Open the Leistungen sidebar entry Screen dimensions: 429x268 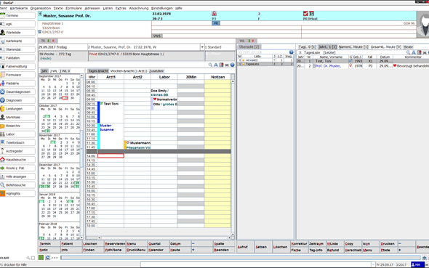[17, 109]
